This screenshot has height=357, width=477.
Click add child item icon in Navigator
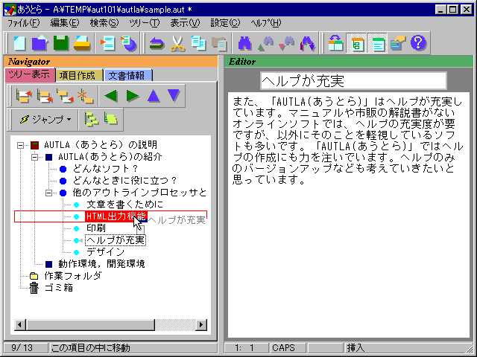tap(65, 96)
